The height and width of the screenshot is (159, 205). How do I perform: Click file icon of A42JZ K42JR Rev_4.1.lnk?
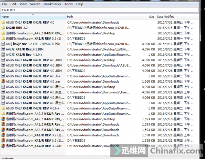coord(3,55)
